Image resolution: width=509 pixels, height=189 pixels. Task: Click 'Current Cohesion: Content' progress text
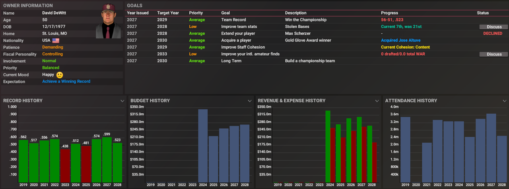click(x=405, y=47)
